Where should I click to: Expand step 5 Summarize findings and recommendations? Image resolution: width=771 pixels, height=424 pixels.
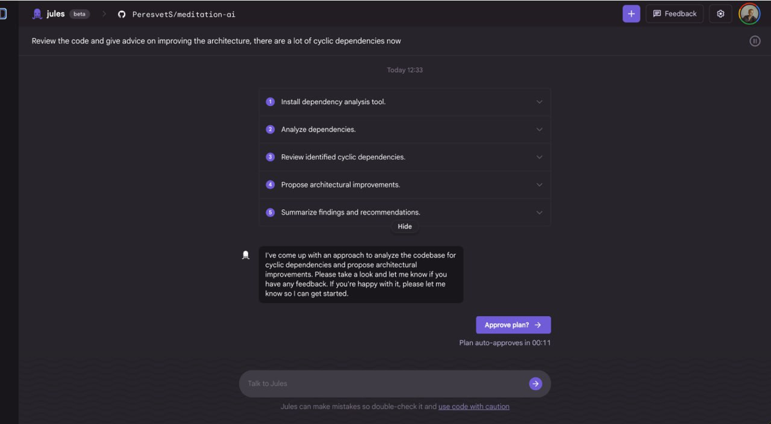click(x=405, y=212)
